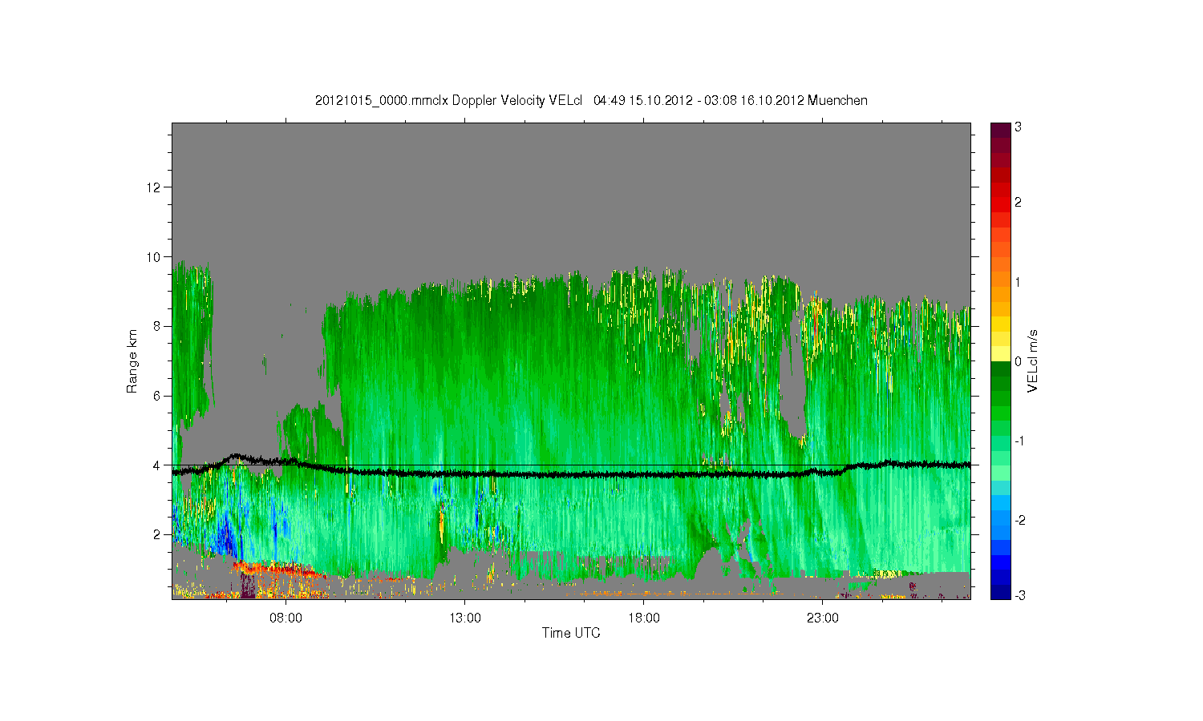1203x721 pixels.
Task: Click the colorbar value 1 label
Action: (x=1018, y=282)
